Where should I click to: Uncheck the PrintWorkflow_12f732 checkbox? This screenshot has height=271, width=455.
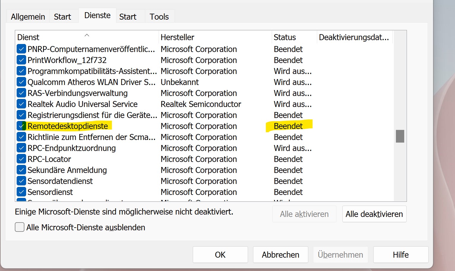[21, 60]
